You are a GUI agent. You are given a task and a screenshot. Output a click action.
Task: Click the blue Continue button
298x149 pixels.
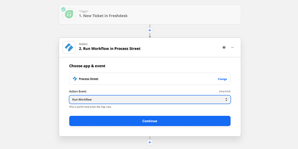click(150, 121)
